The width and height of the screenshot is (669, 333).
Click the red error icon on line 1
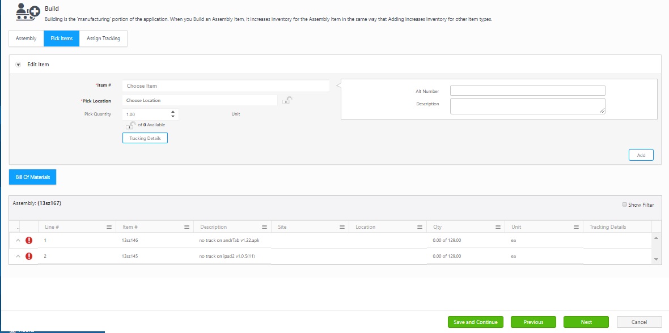click(x=29, y=240)
